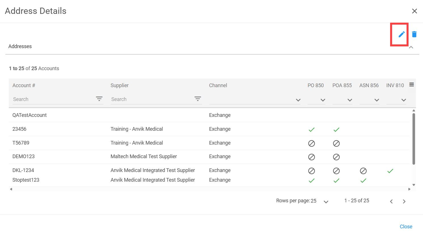The width and height of the screenshot is (423, 234).
Task: Close the Address Details dialog with X
Action: click(414, 11)
